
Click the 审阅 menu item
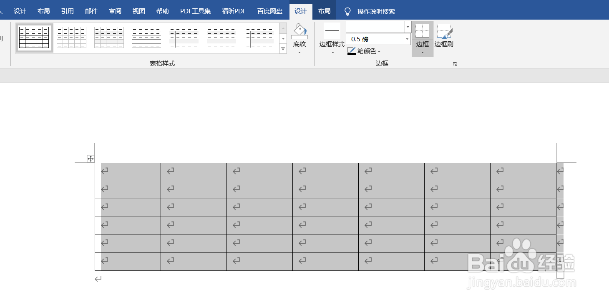click(x=115, y=11)
